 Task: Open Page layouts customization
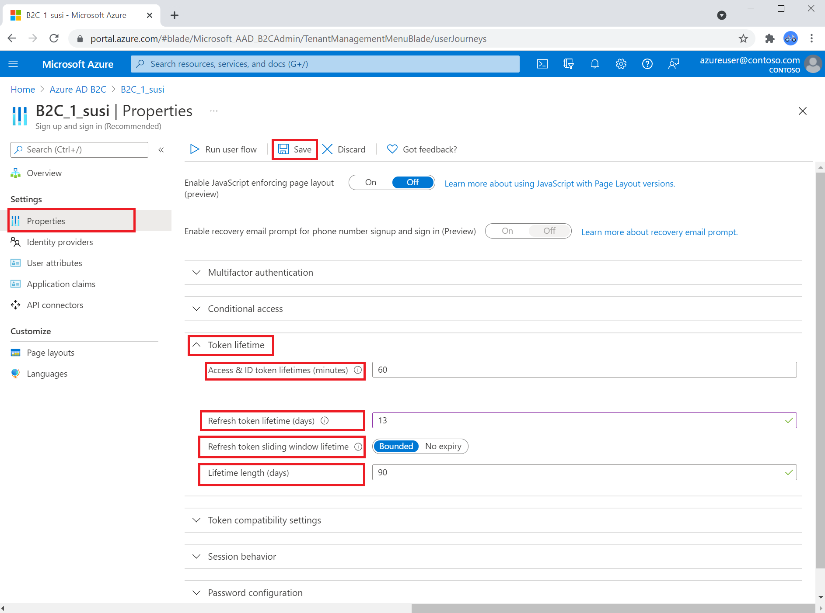coord(50,352)
